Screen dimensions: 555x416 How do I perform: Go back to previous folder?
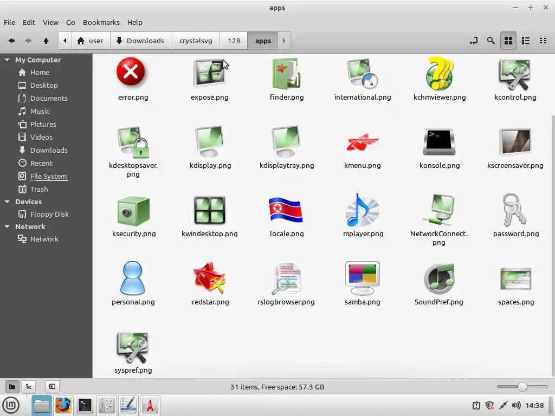[x=12, y=41]
